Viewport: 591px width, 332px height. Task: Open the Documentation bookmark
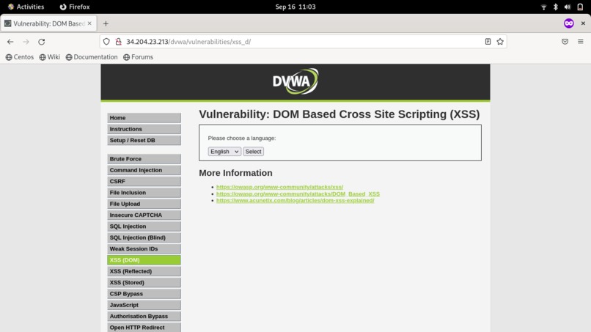pyautogui.click(x=92, y=57)
